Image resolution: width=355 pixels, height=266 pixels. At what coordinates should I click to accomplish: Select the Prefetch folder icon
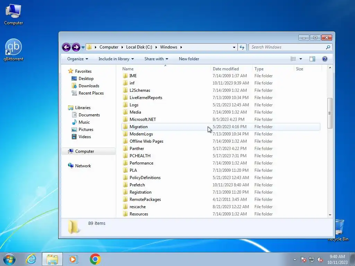tap(125, 185)
